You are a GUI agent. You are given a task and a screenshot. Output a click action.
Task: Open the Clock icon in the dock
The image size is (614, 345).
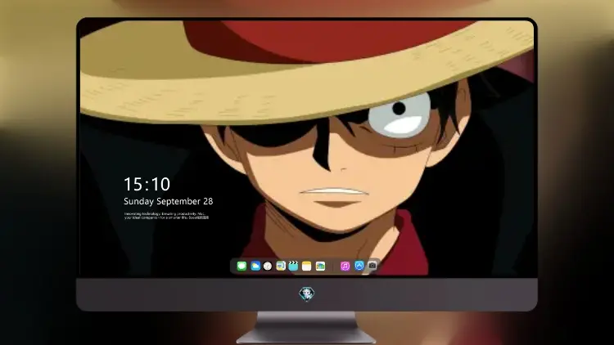coord(268,266)
